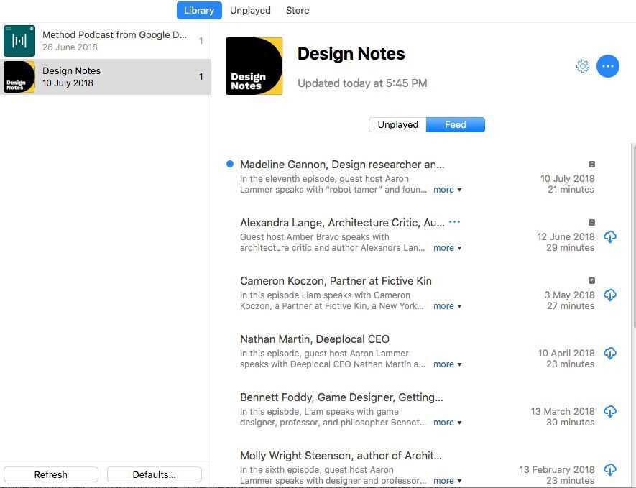Open the Store tab

[298, 11]
